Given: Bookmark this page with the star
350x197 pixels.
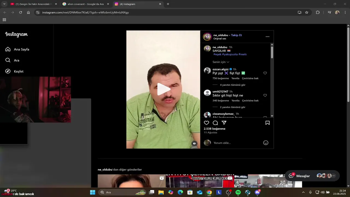Looking at the screenshot, I should click(307, 12).
